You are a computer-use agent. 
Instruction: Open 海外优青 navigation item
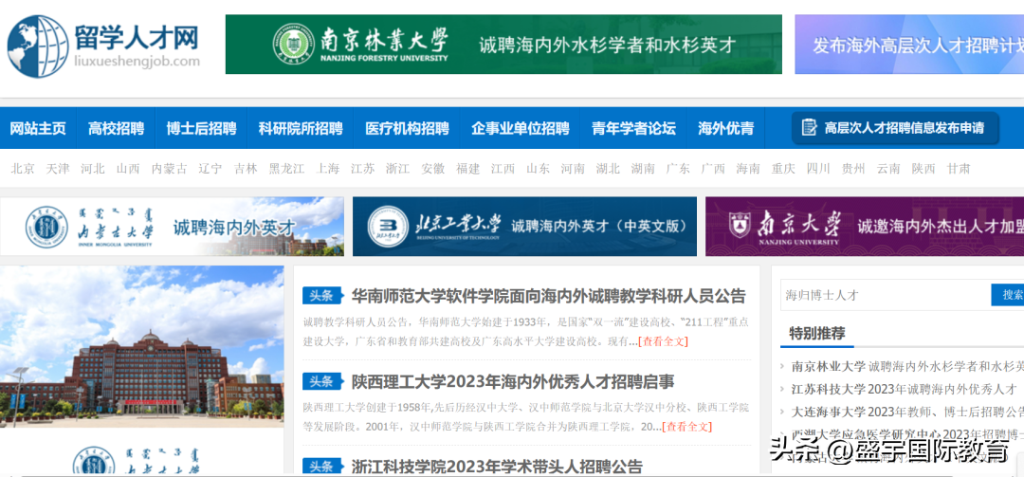point(725,128)
